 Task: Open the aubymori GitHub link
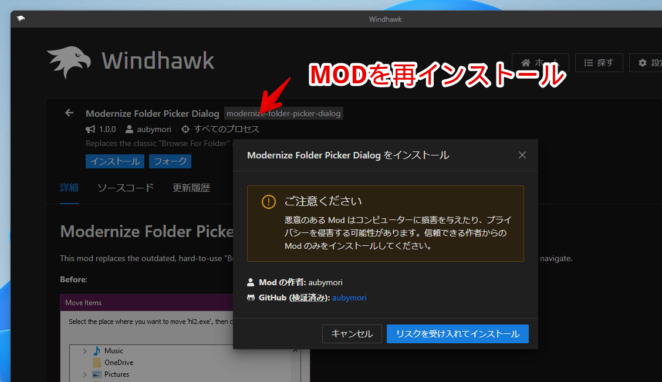click(x=349, y=298)
